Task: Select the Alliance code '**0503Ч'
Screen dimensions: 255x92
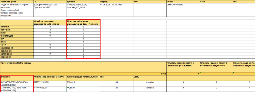Action: (x=83, y=89)
